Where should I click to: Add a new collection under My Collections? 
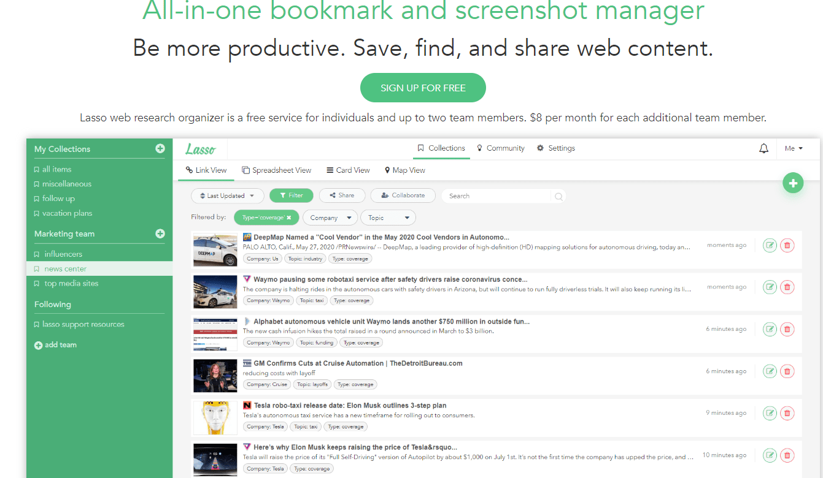160,148
